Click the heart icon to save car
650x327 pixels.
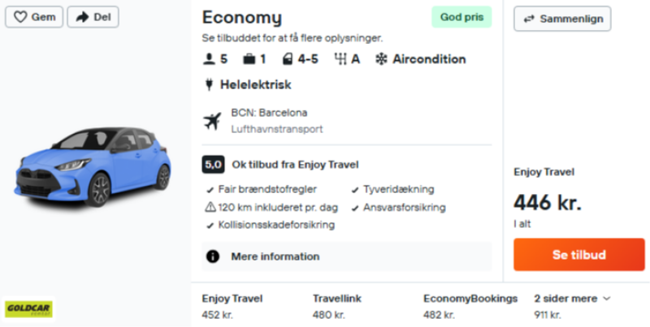click(x=21, y=17)
